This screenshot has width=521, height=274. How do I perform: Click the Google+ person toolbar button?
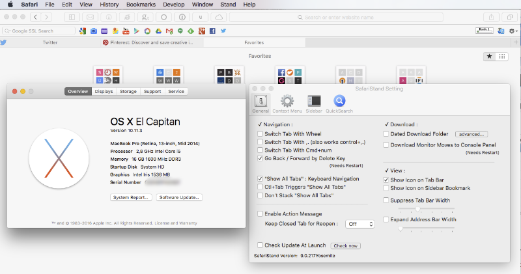point(145,17)
